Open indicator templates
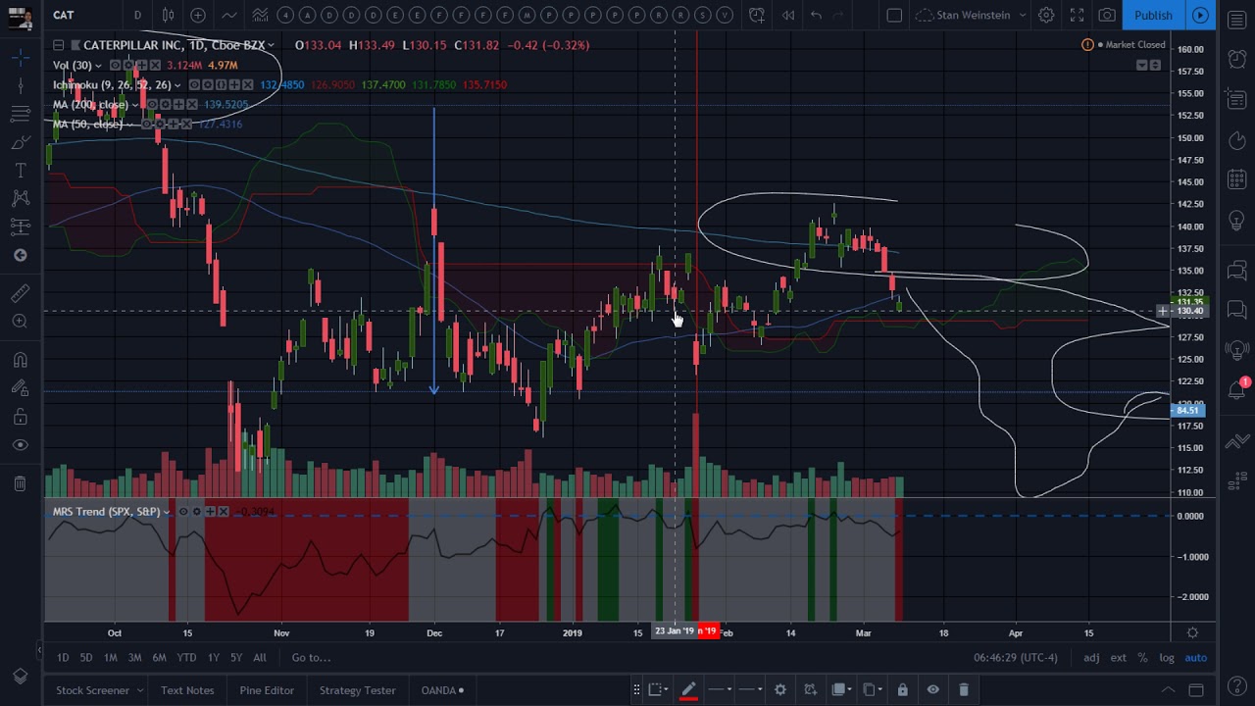 coord(260,15)
